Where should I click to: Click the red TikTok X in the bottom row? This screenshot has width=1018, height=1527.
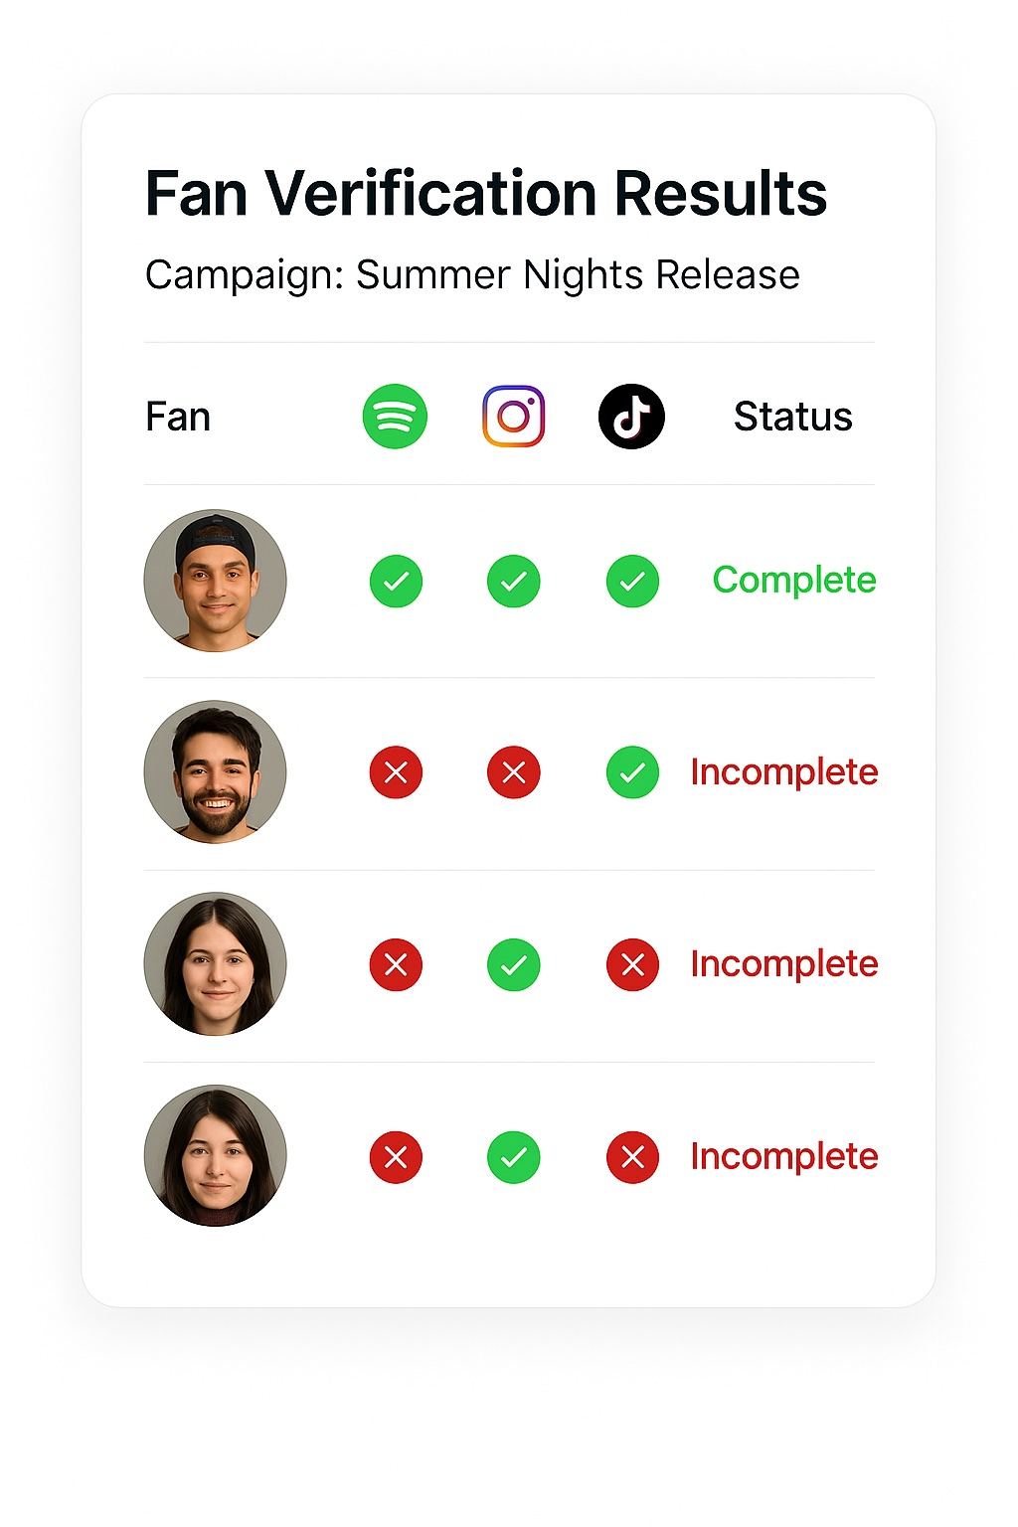(x=631, y=1157)
